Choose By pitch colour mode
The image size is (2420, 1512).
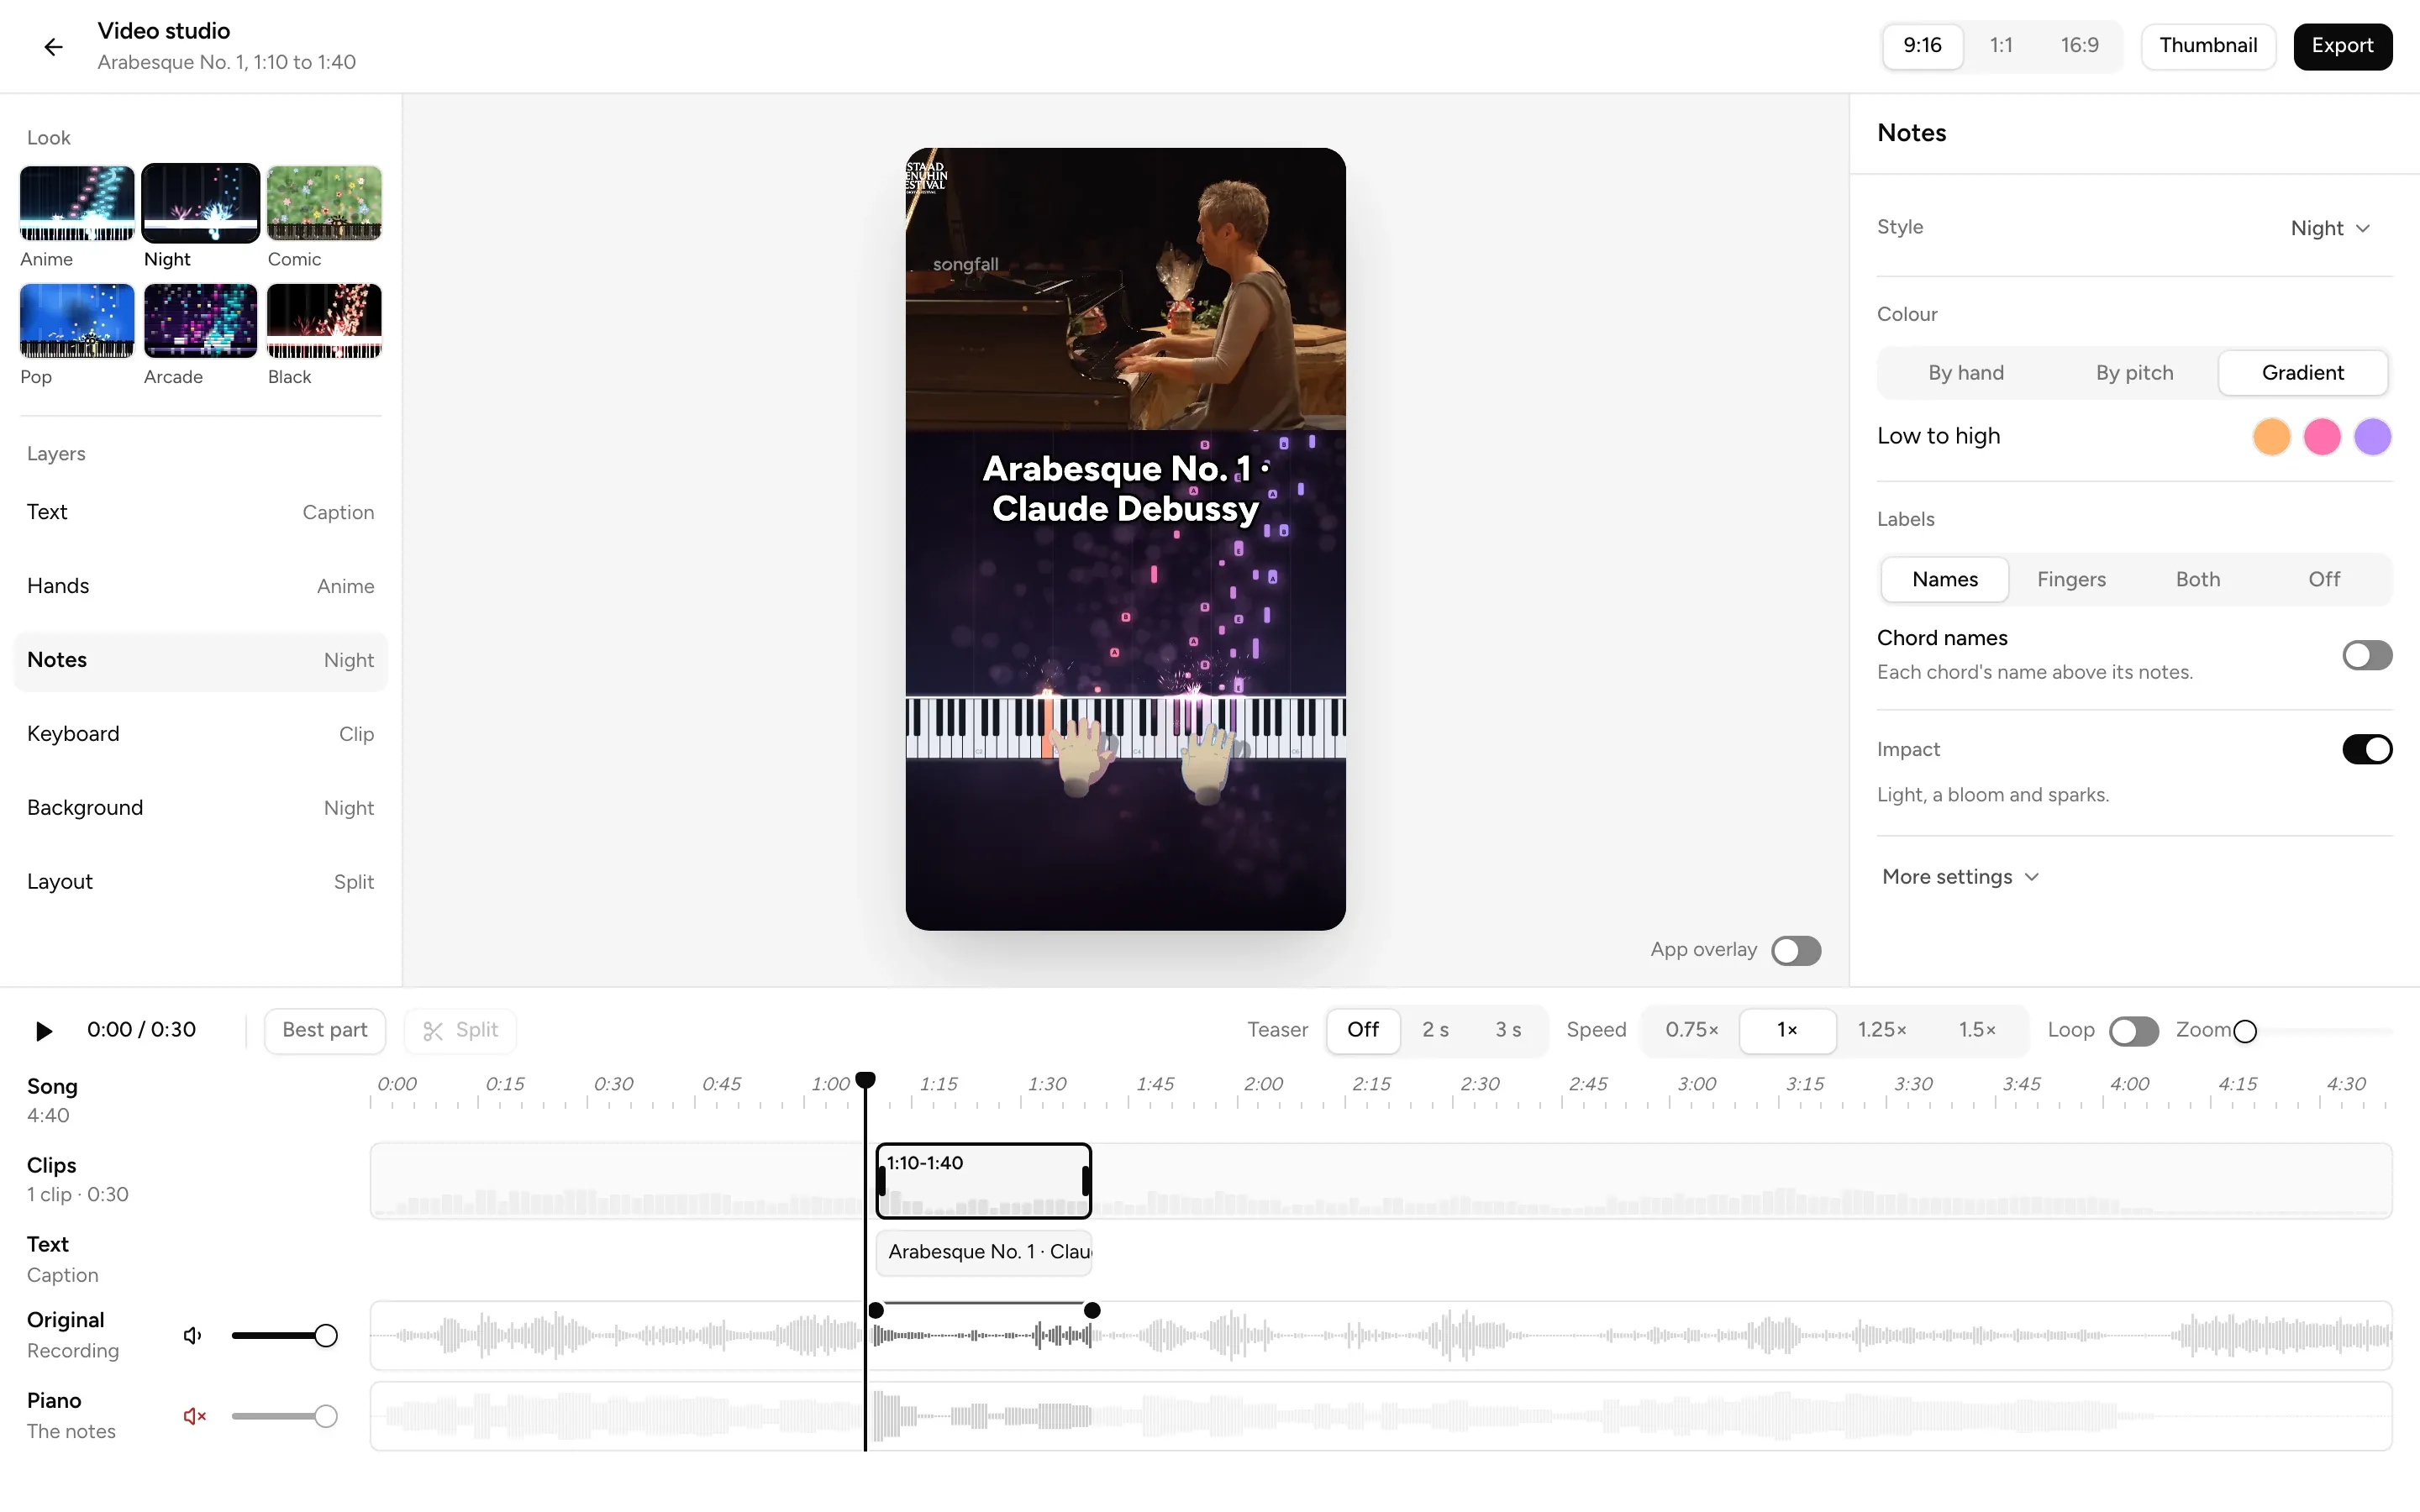pyautogui.click(x=2134, y=373)
